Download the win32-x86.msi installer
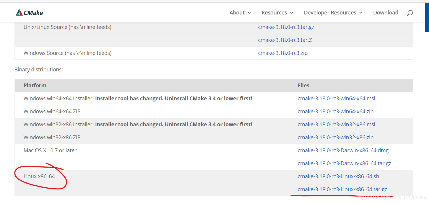 [336, 125]
